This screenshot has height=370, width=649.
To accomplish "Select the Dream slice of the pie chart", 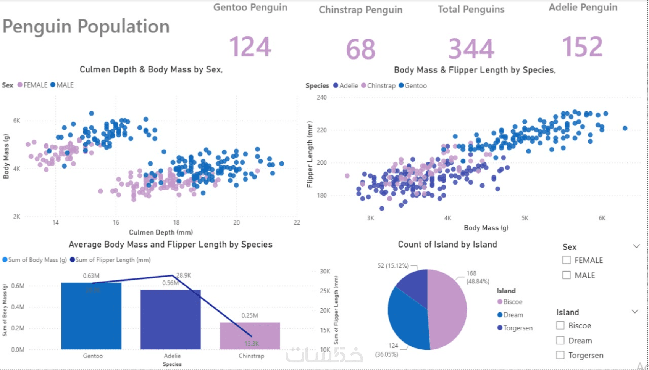I will 407,320.
